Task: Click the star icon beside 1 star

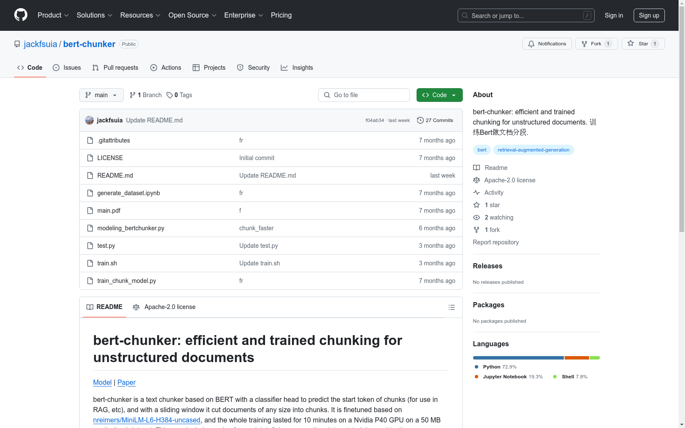Action: 477,205
